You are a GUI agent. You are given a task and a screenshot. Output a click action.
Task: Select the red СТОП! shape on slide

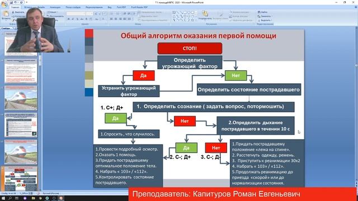pos(190,49)
